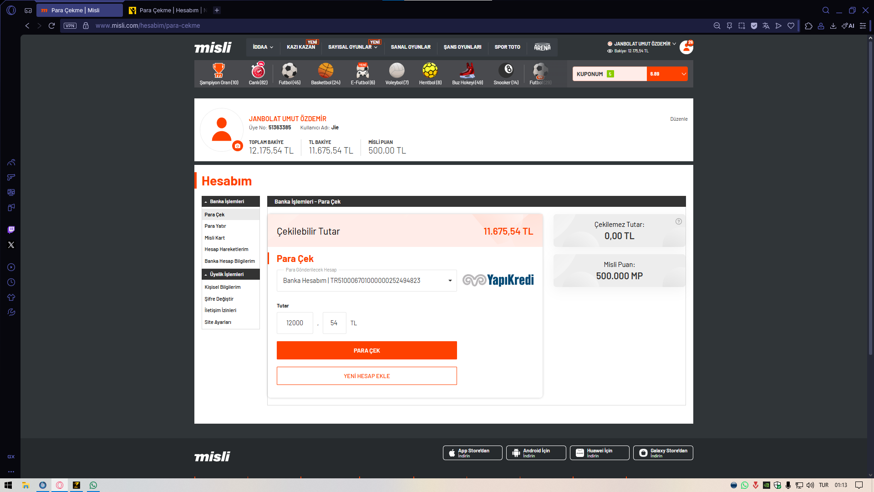
Task: Click the WhatsApp icon in taskbar
Action: coord(93,485)
